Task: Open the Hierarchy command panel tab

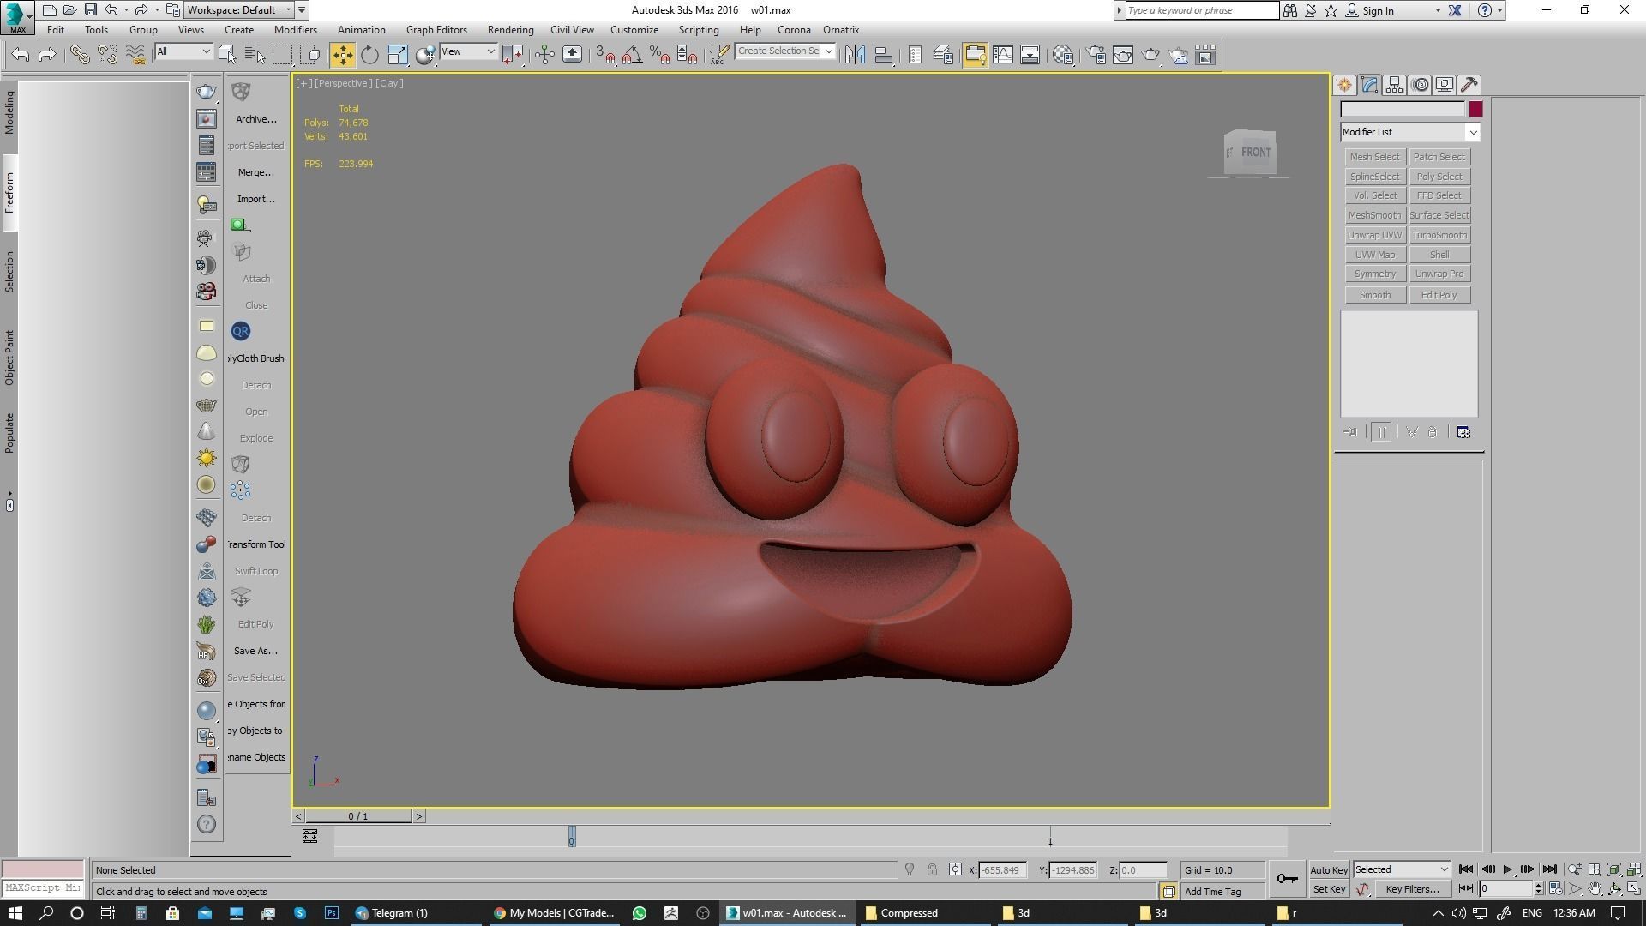Action: click(1394, 85)
